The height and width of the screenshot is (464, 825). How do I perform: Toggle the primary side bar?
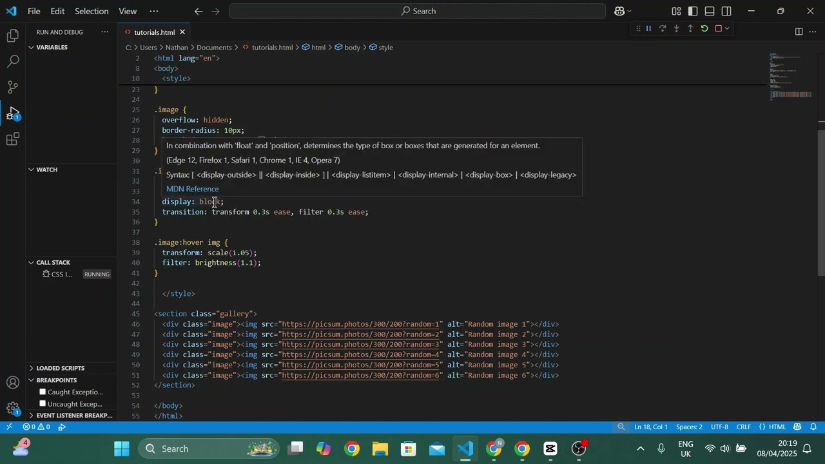click(693, 11)
